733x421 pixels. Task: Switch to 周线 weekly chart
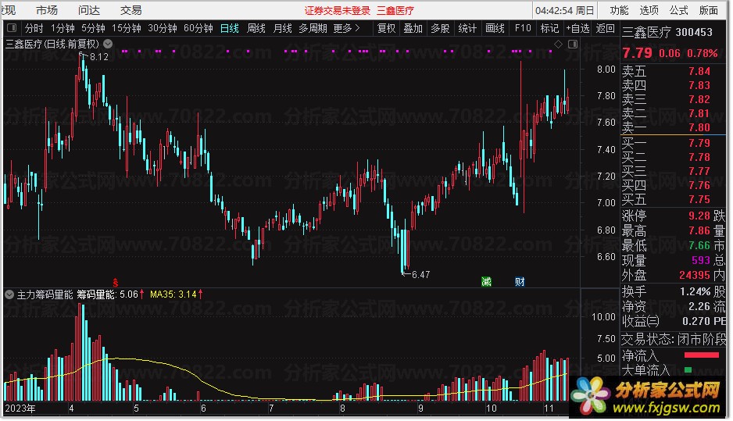(256, 28)
